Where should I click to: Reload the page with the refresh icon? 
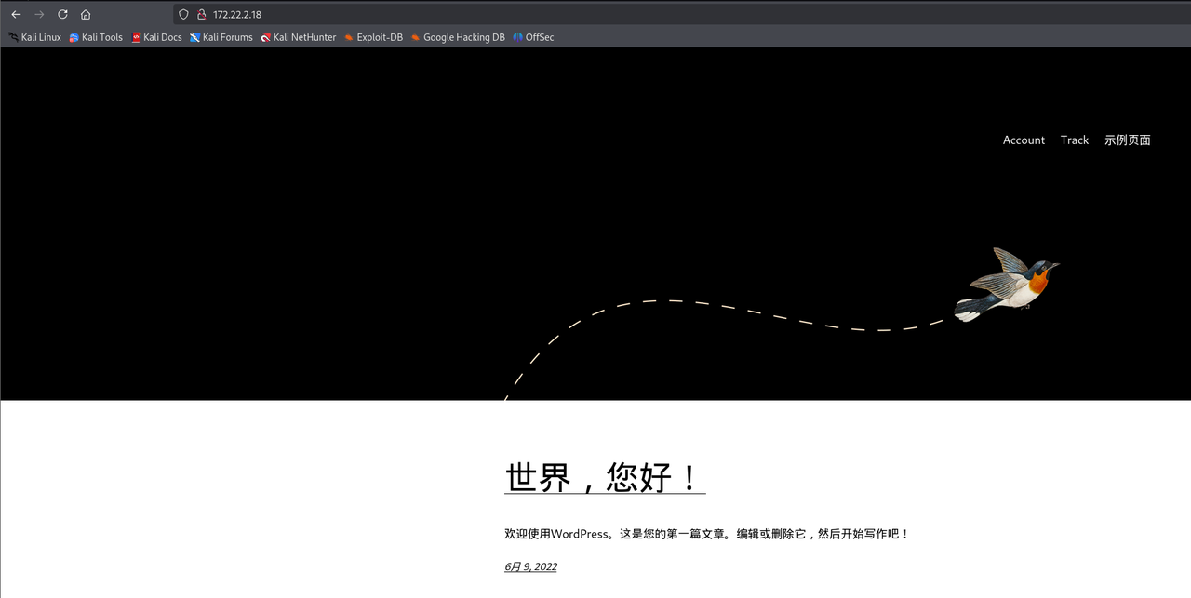pyautogui.click(x=62, y=14)
